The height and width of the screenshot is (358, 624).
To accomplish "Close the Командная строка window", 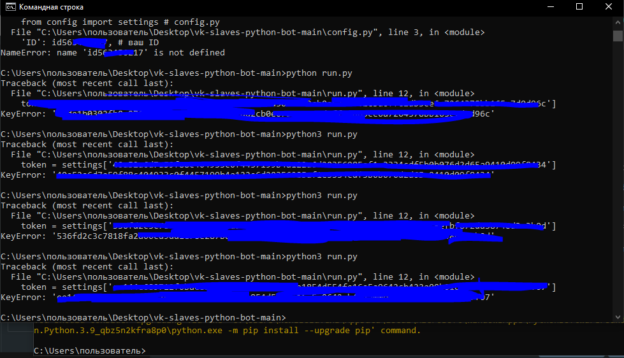I will [x=609, y=7].
